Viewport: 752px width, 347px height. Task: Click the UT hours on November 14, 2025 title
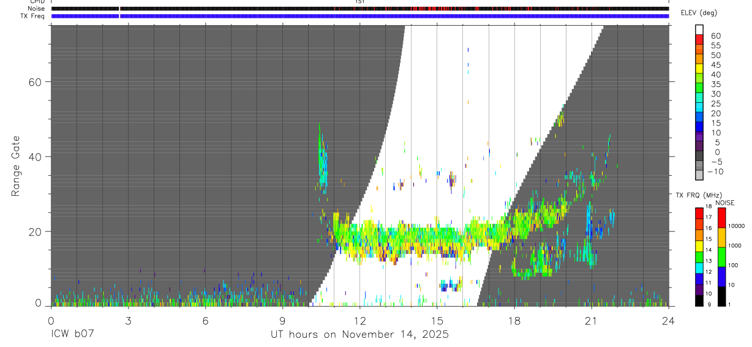tap(359, 335)
